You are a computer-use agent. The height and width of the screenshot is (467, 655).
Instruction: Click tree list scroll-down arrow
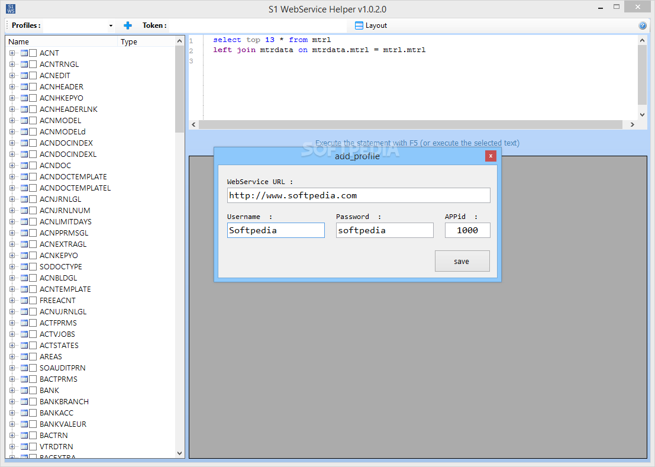click(180, 453)
